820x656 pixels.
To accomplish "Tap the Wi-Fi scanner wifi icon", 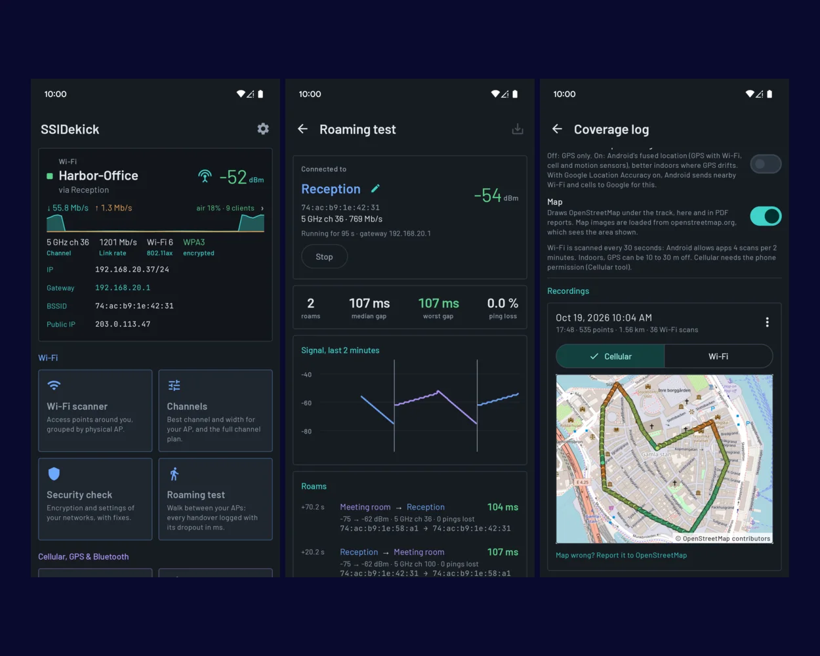I will (x=54, y=385).
